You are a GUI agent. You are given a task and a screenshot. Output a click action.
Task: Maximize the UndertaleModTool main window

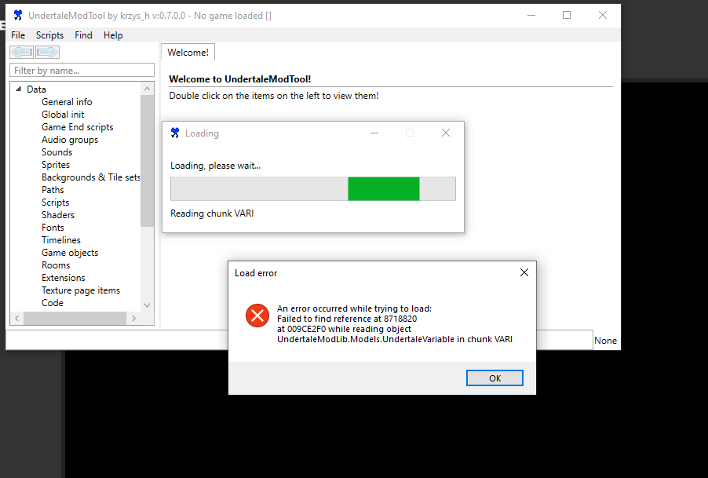pos(567,16)
